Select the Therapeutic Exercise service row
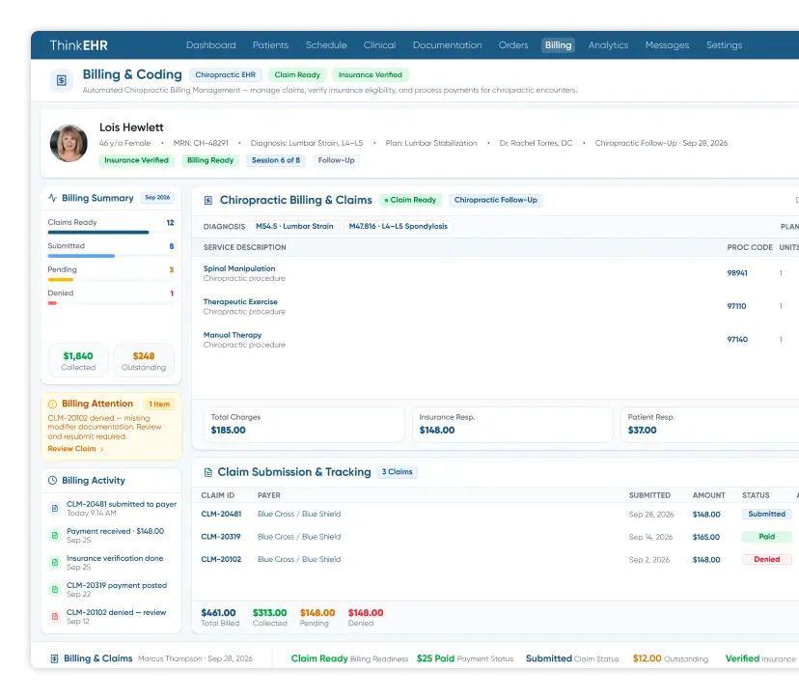Image resolution: width=799 pixels, height=699 pixels. (495, 306)
